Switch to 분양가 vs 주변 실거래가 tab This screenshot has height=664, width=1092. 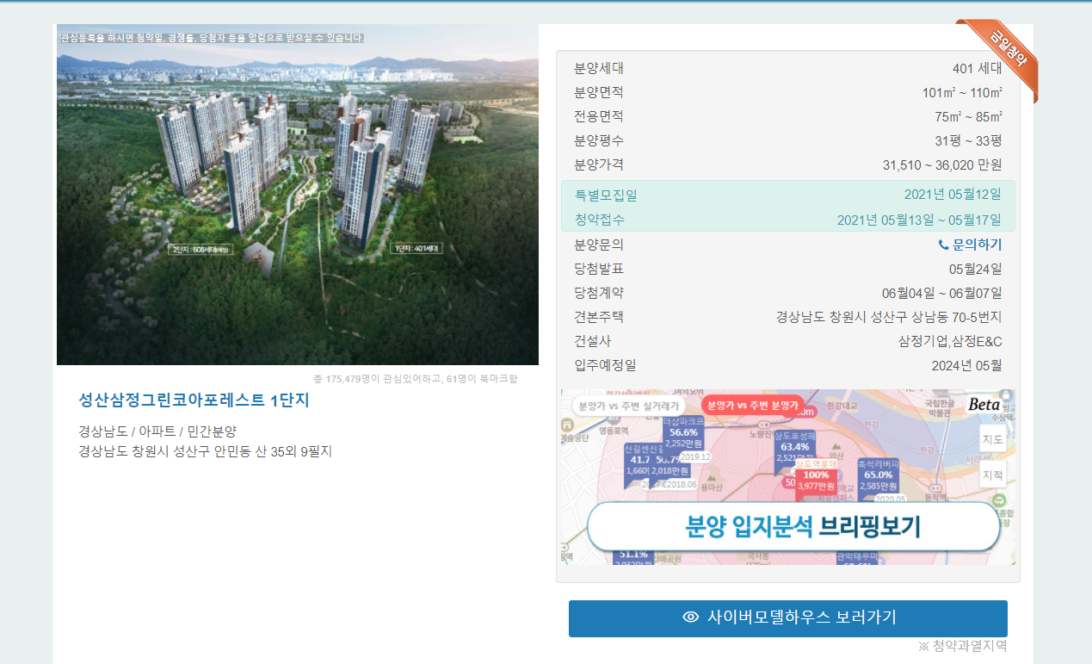tap(629, 406)
